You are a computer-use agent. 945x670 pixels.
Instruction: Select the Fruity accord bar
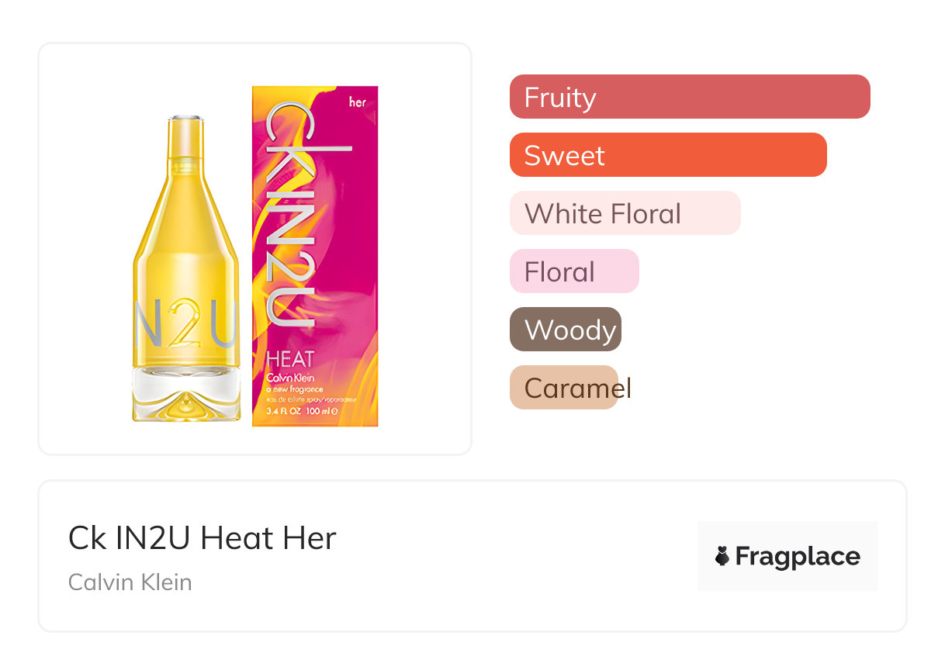pos(690,97)
